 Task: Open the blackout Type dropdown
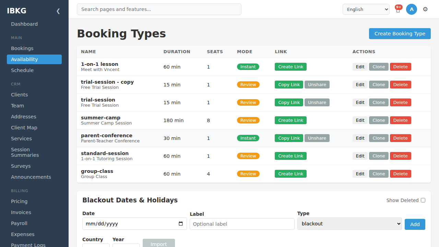point(349,224)
